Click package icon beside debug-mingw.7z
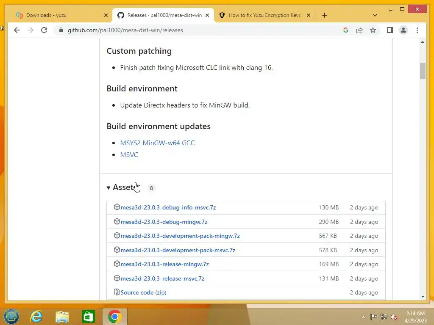 [117, 221]
